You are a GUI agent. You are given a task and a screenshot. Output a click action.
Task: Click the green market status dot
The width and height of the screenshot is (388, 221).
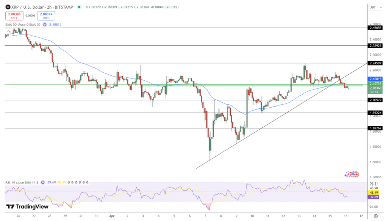(x=79, y=7)
